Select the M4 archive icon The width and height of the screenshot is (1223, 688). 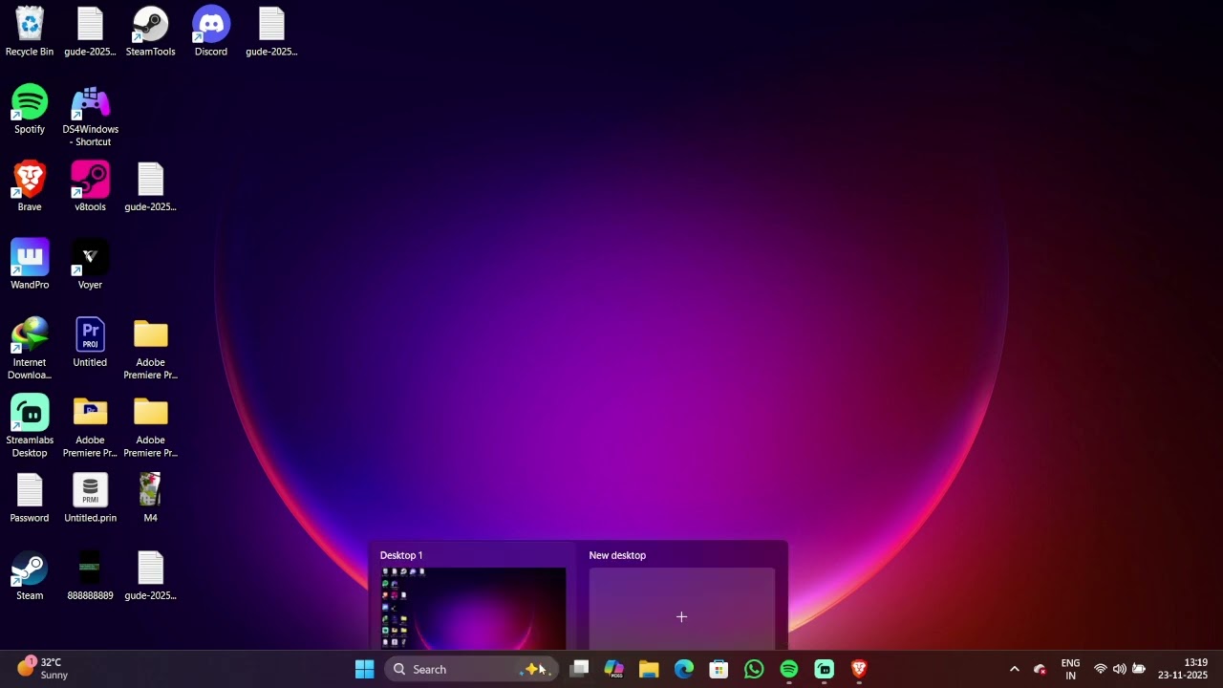(150, 498)
